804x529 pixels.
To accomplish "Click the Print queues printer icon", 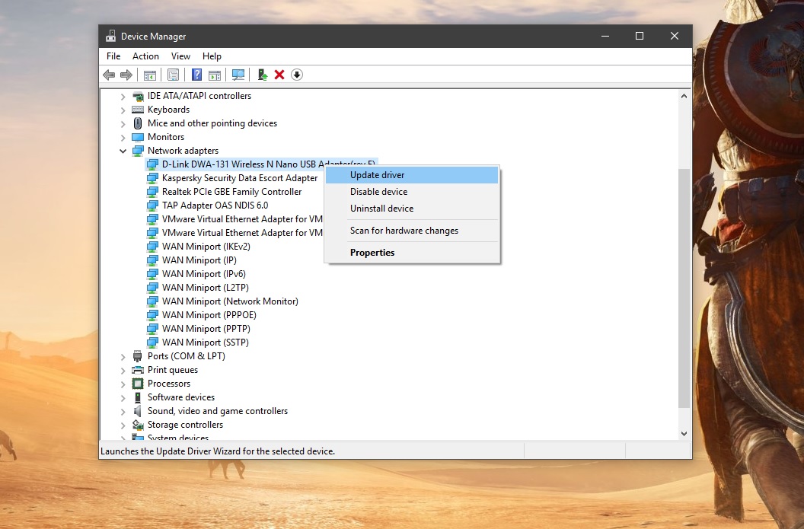I will click(138, 370).
